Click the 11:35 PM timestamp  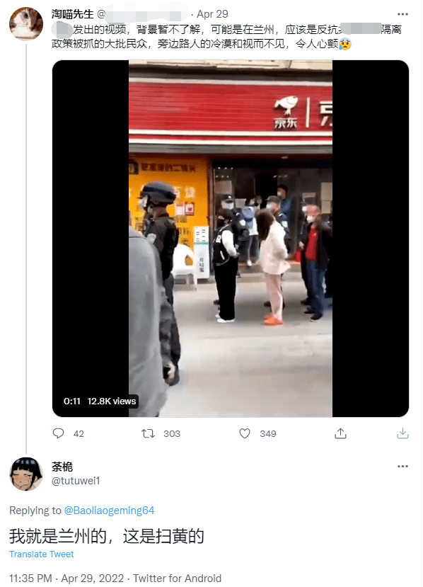pyautogui.click(x=30, y=578)
